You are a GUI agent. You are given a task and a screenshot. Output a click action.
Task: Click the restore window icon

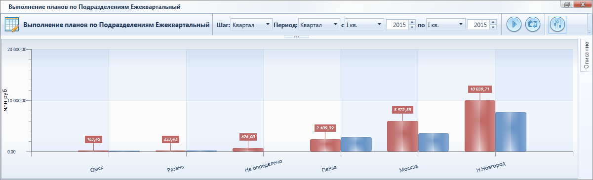(x=567, y=4)
